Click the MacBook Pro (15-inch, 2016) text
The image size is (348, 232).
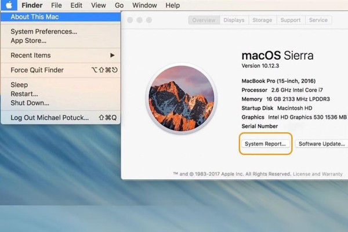click(x=278, y=81)
